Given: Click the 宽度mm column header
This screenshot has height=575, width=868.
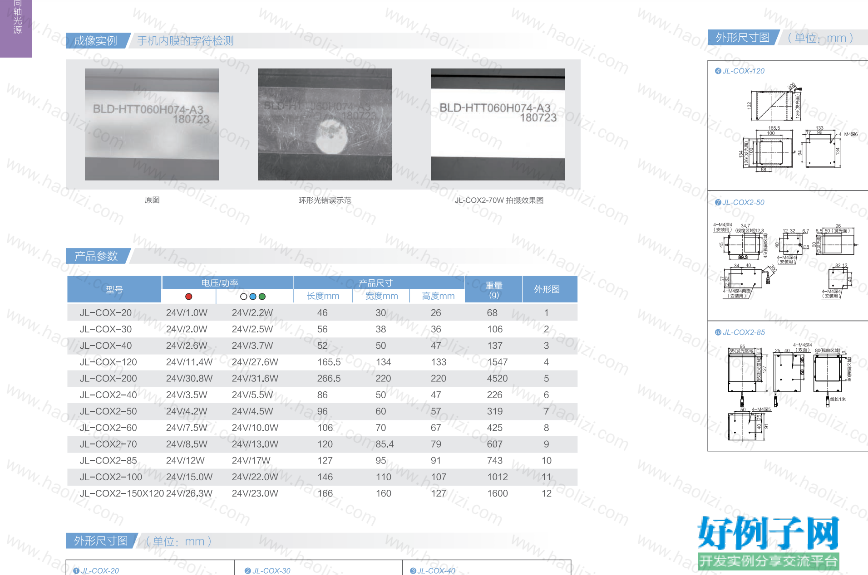Looking at the screenshot, I should coord(381,296).
